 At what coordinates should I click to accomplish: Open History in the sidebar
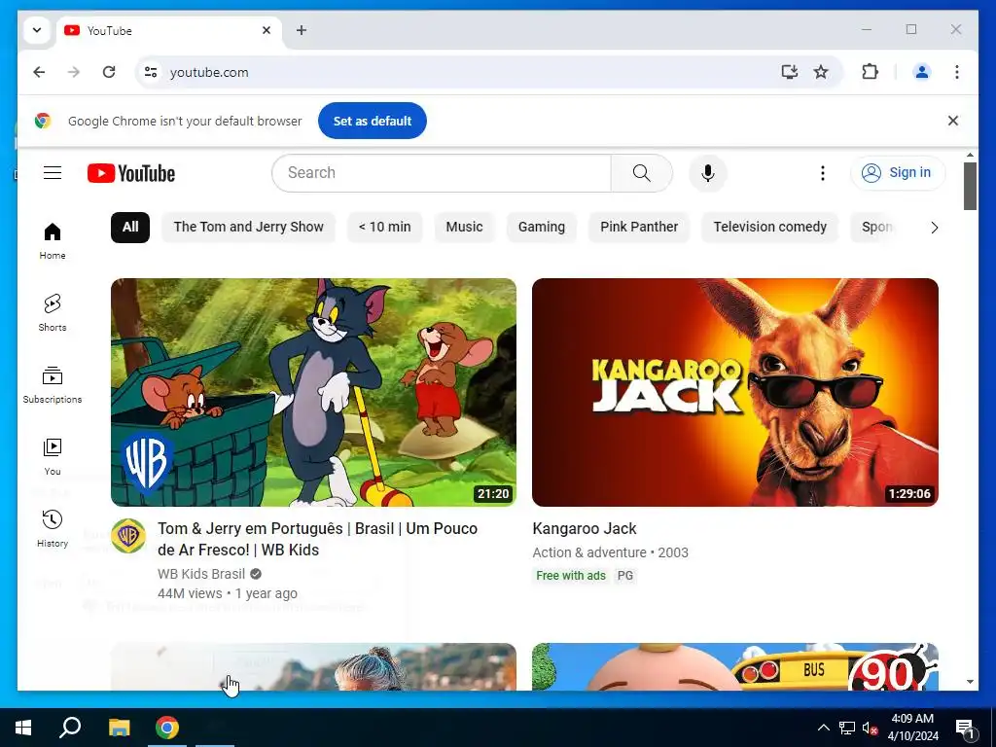53,528
